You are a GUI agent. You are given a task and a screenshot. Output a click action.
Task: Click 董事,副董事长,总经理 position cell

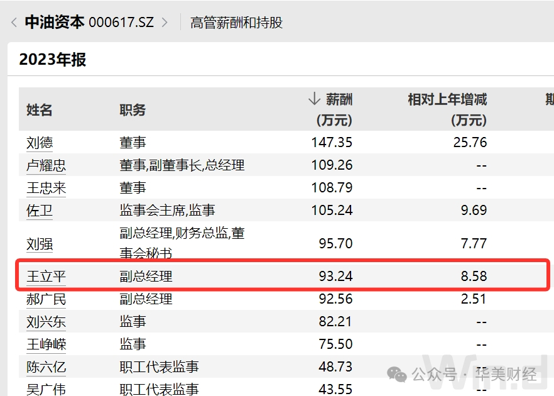[x=182, y=165]
